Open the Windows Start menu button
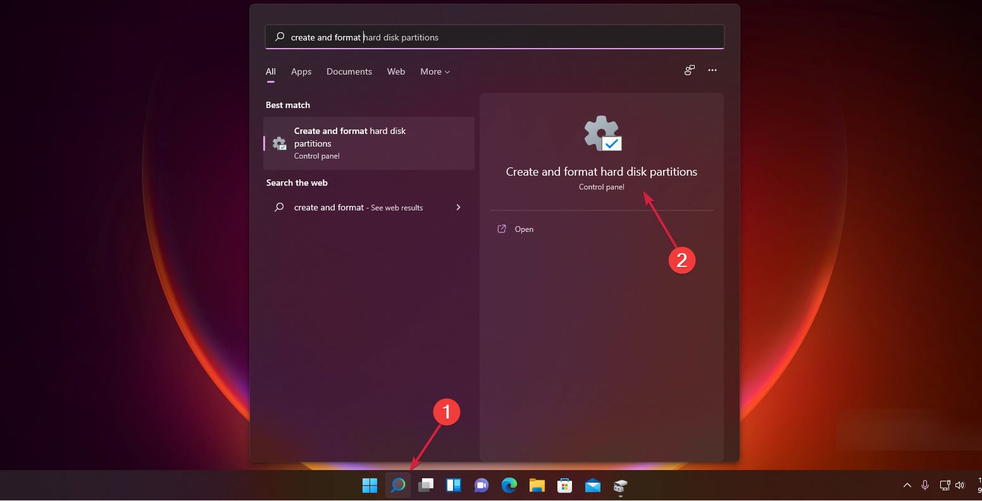This screenshot has width=982, height=501. point(370,485)
